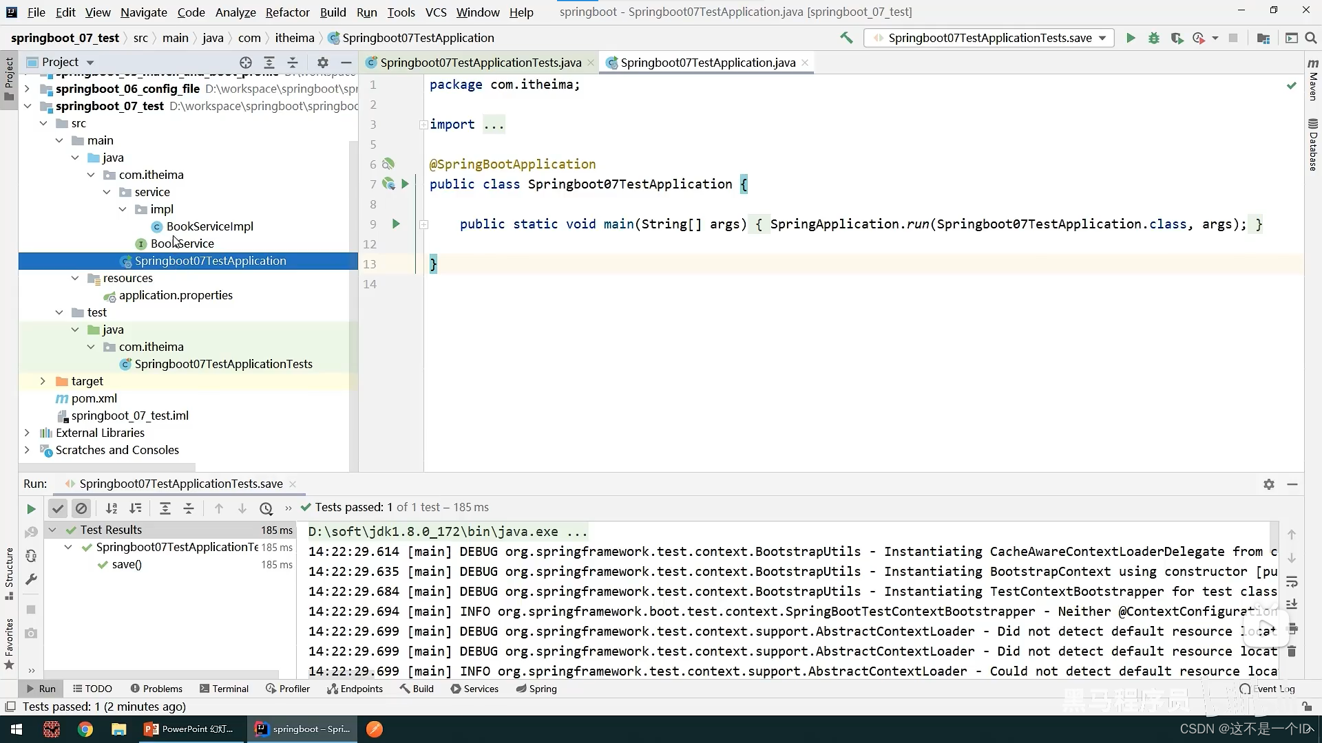Rerun tests with Run panel play icon

click(31, 508)
